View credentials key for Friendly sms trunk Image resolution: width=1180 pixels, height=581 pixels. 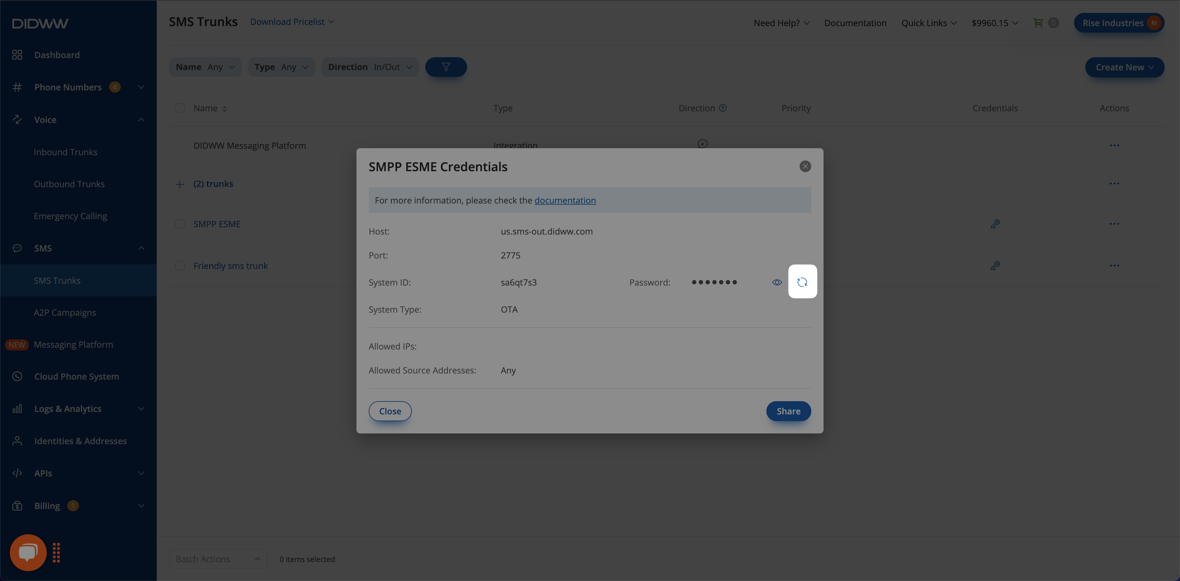[995, 266]
